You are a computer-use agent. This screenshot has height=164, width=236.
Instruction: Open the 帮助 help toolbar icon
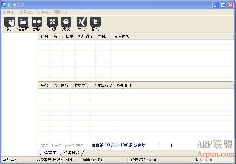[82, 24]
